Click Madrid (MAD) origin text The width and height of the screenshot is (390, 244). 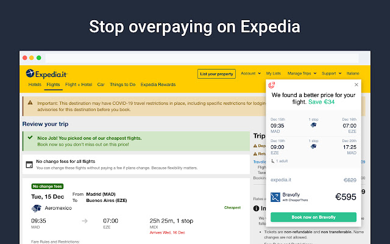[101, 194]
